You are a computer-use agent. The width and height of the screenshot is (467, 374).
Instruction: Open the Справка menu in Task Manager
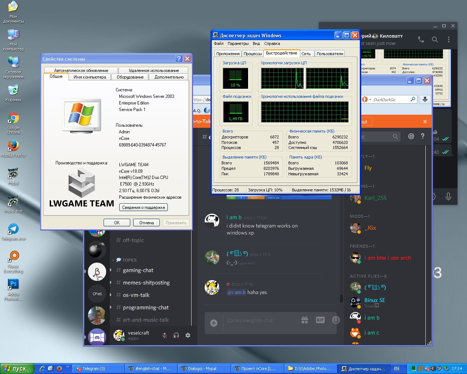272,43
